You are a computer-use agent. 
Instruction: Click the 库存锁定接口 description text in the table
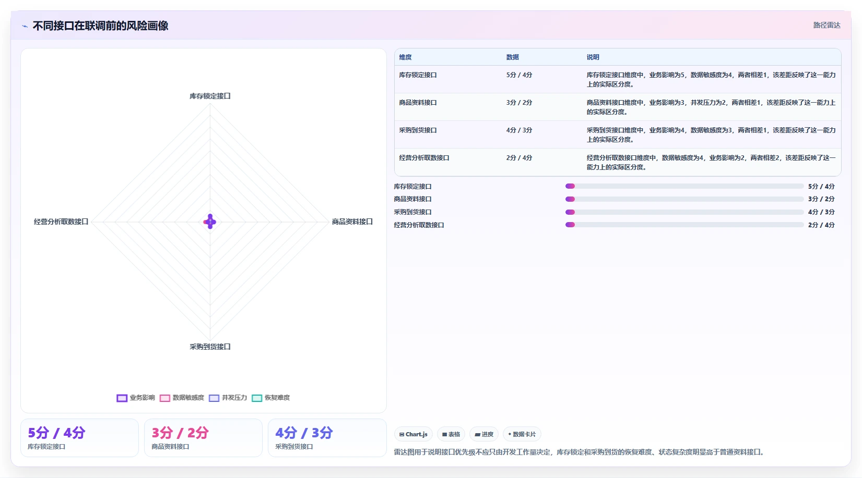coord(711,80)
